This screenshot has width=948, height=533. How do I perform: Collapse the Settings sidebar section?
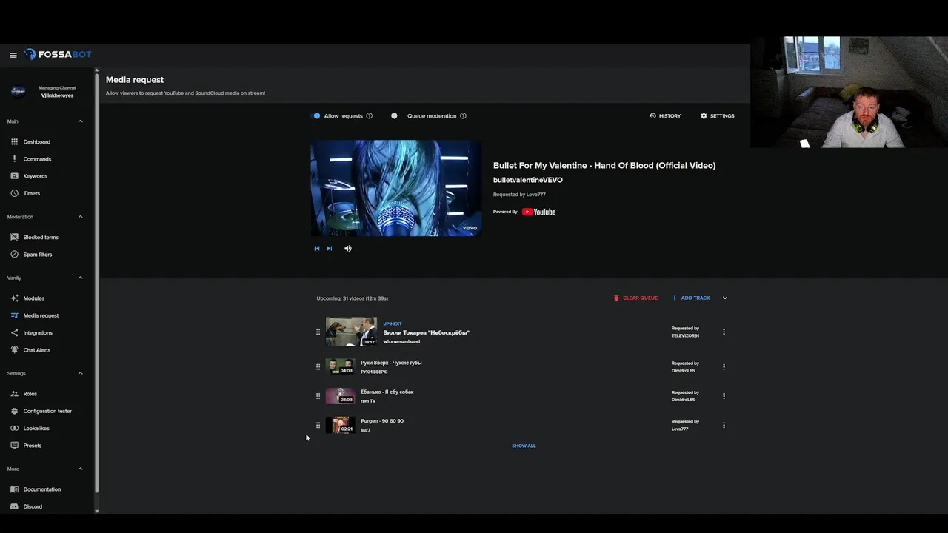tap(80, 373)
